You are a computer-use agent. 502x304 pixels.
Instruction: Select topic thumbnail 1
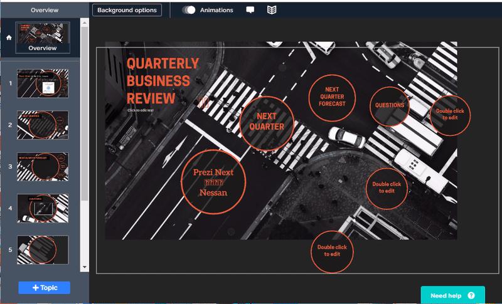pyautogui.click(x=43, y=83)
